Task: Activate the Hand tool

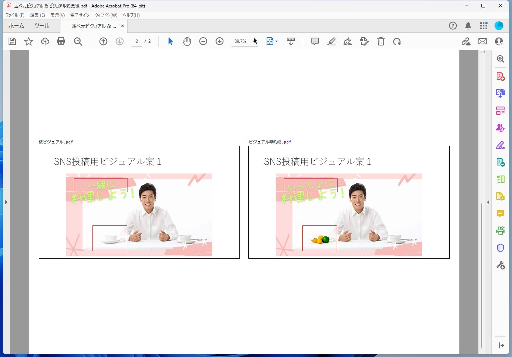Action: (187, 41)
